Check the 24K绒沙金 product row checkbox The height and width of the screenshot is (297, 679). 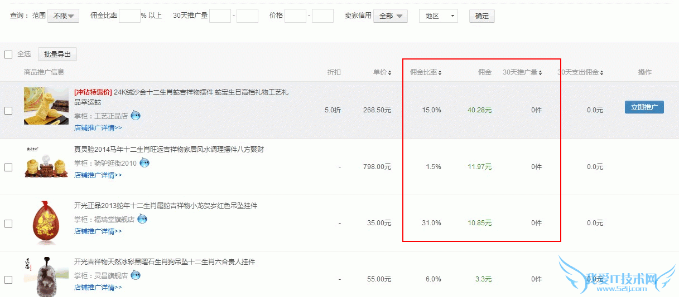[8, 111]
